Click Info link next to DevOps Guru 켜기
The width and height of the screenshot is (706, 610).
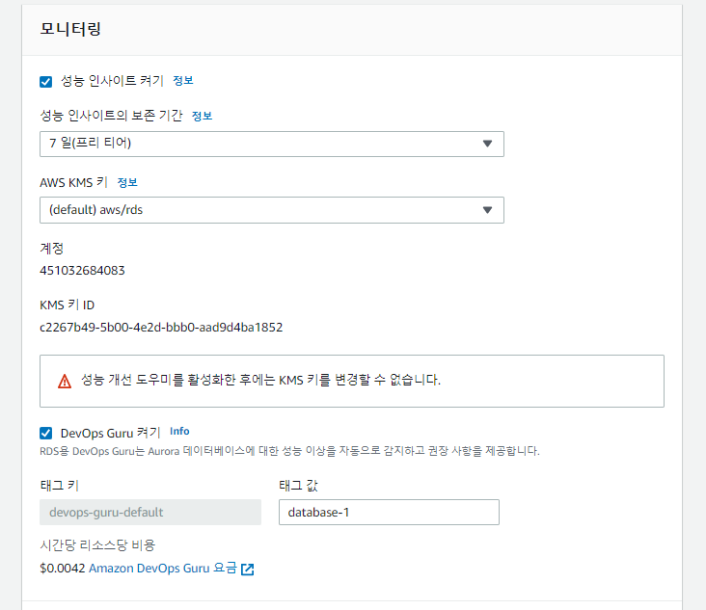point(179,431)
